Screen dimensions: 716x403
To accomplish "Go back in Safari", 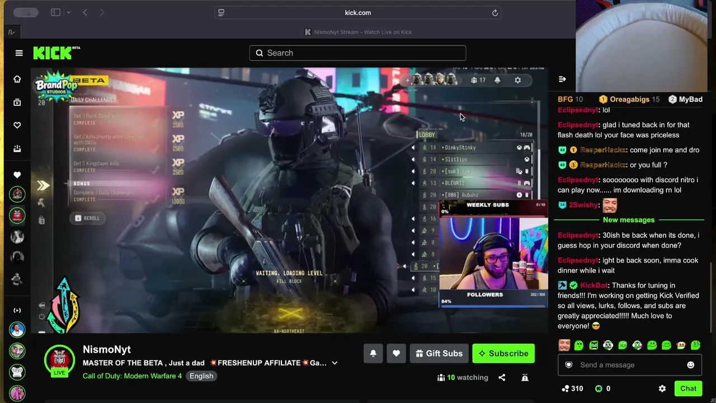I will [x=85, y=12].
